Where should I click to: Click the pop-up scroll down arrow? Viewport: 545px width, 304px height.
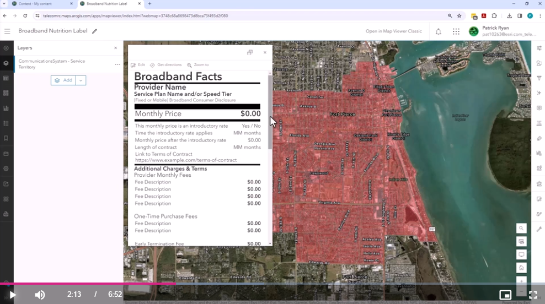tap(270, 243)
